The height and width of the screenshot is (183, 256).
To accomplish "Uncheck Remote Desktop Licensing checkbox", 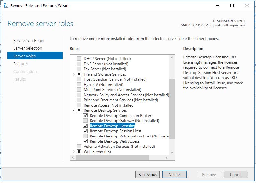I will coord(86,126).
